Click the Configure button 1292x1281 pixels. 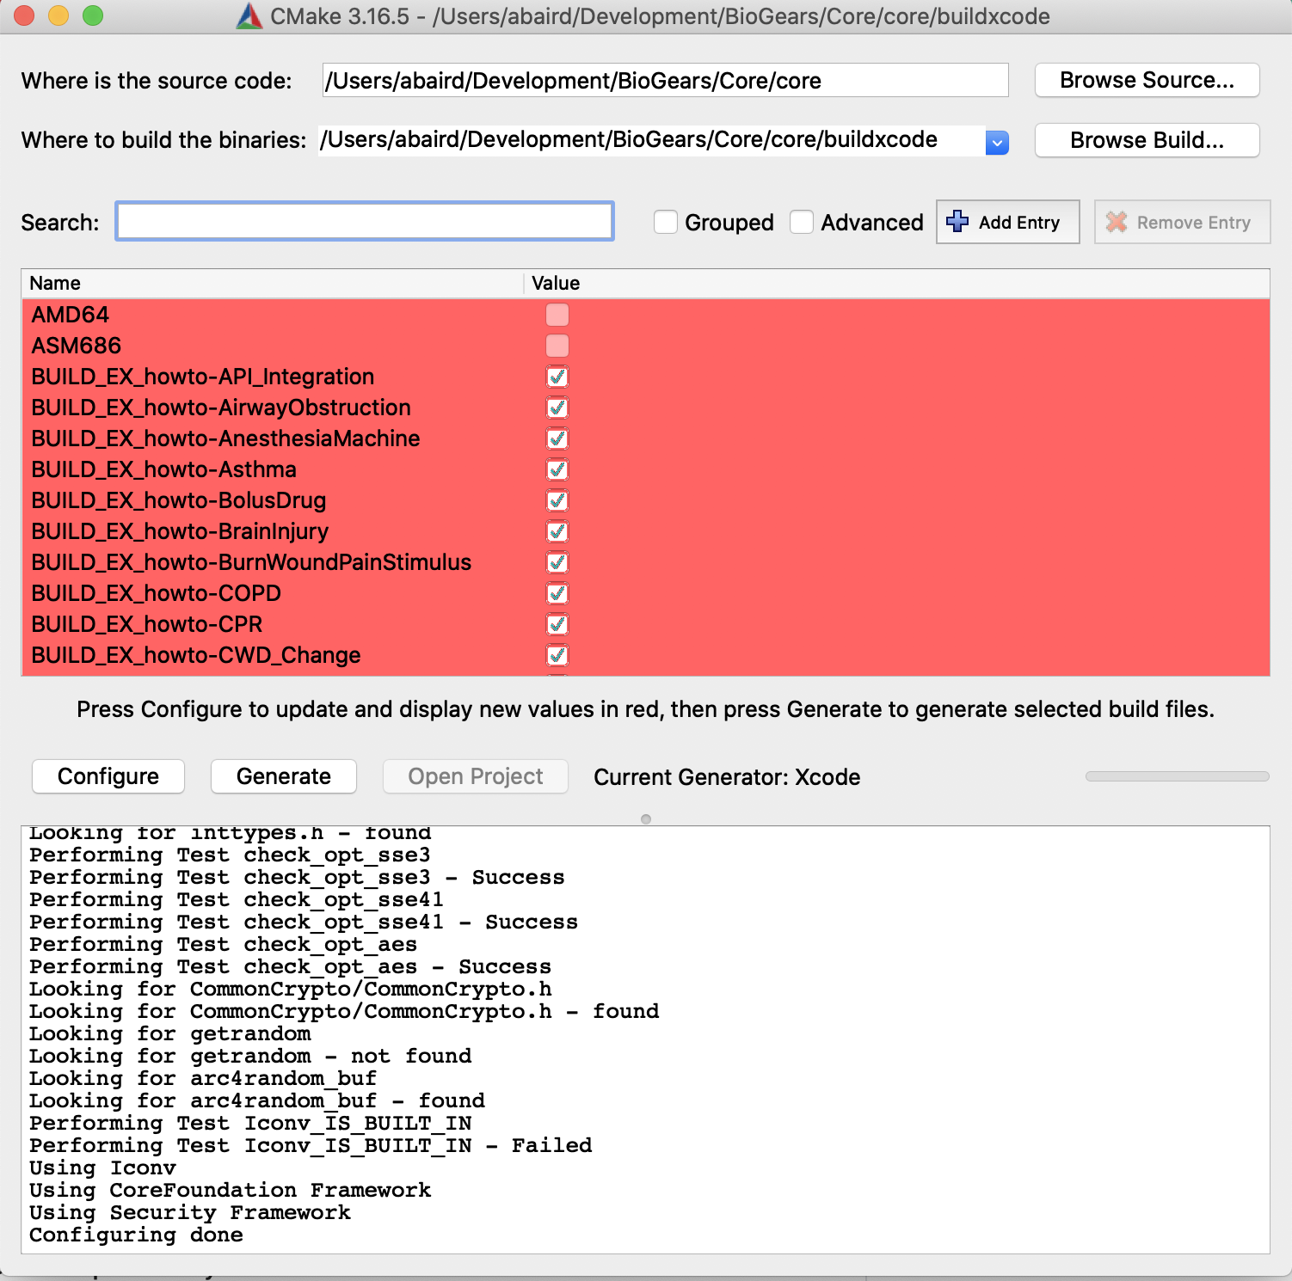pyautogui.click(x=108, y=776)
